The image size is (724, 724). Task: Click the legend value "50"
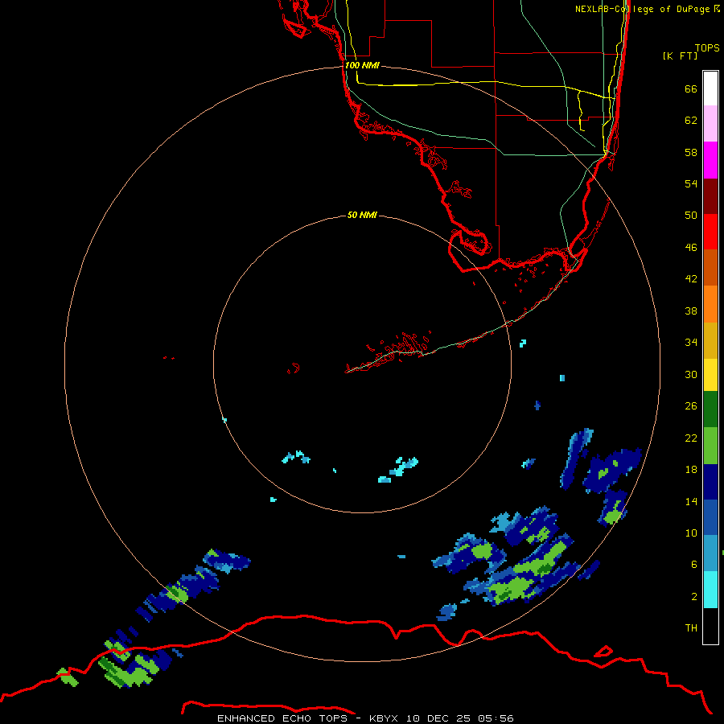tap(691, 216)
